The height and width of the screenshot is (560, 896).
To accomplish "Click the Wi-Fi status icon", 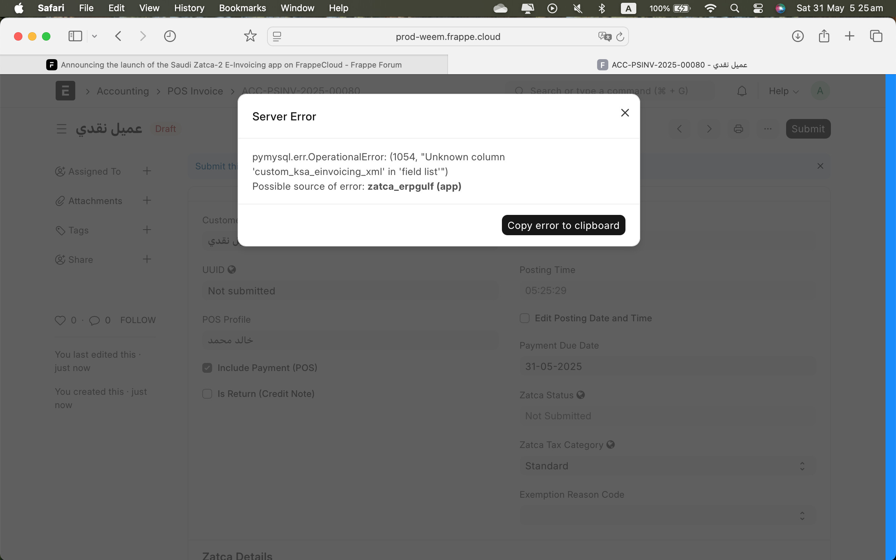I will click(710, 8).
